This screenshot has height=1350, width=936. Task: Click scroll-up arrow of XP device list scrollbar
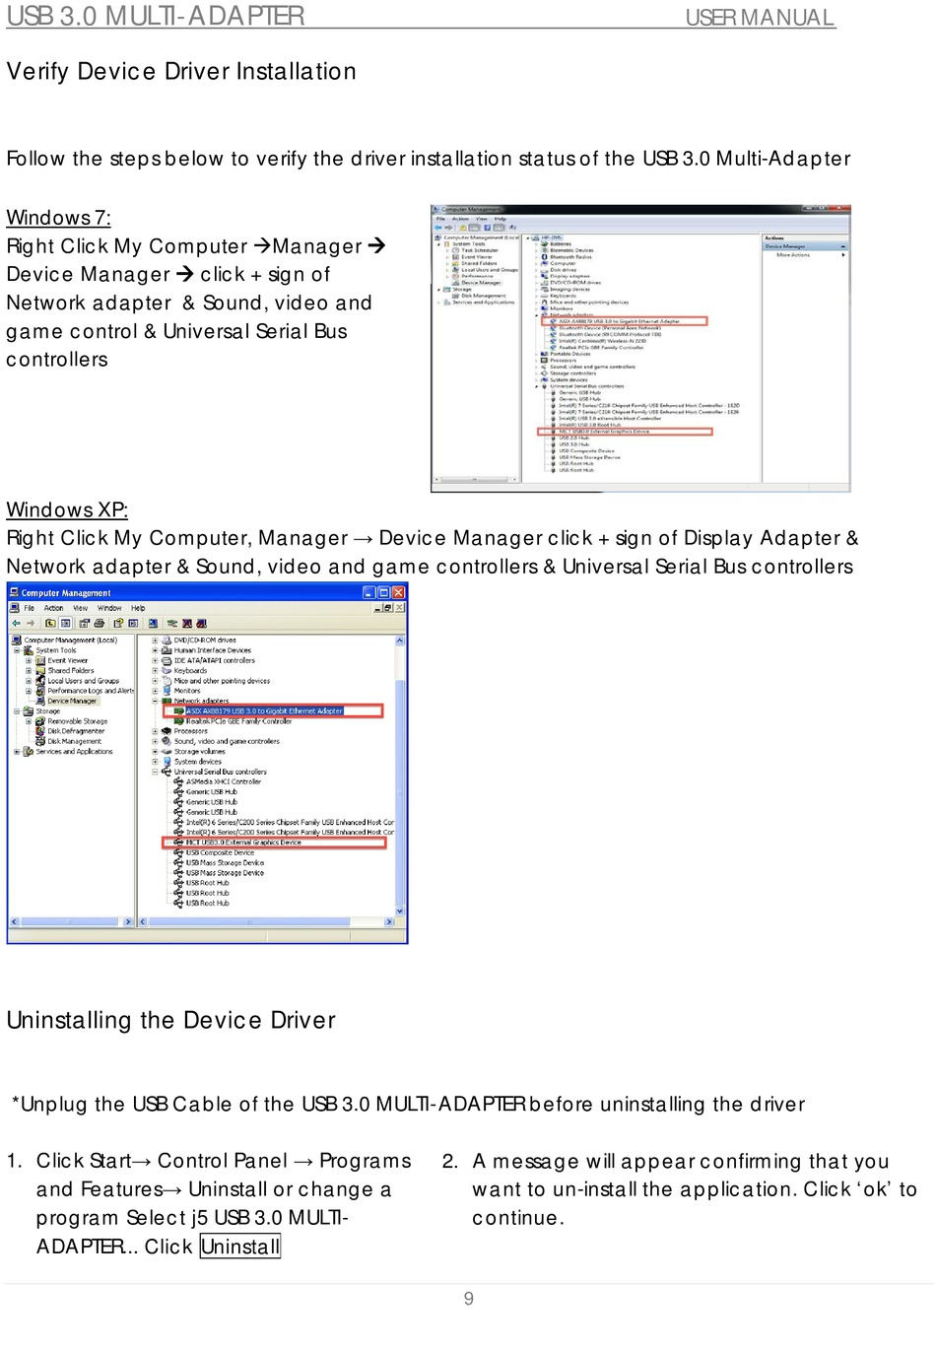(400, 641)
